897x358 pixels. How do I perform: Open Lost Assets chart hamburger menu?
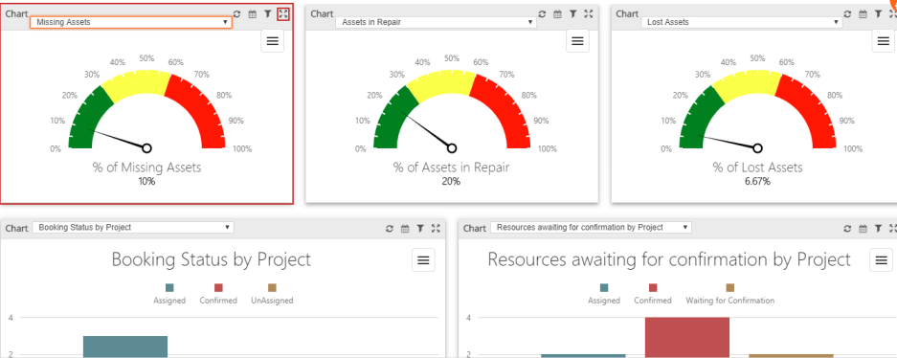click(x=884, y=40)
